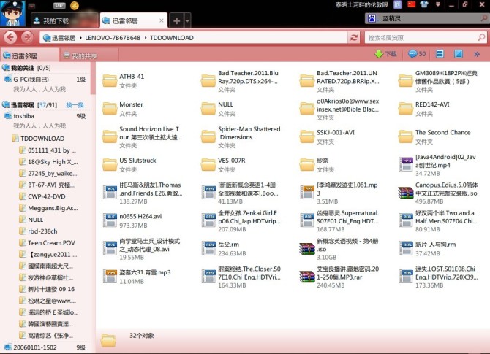Select 艾宝良播讲.藏地密码 MP3.rar file

339,277
